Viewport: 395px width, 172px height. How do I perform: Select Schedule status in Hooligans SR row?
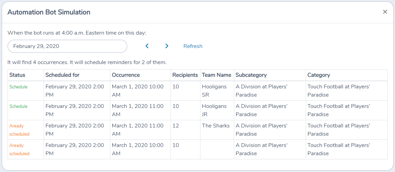18,87
